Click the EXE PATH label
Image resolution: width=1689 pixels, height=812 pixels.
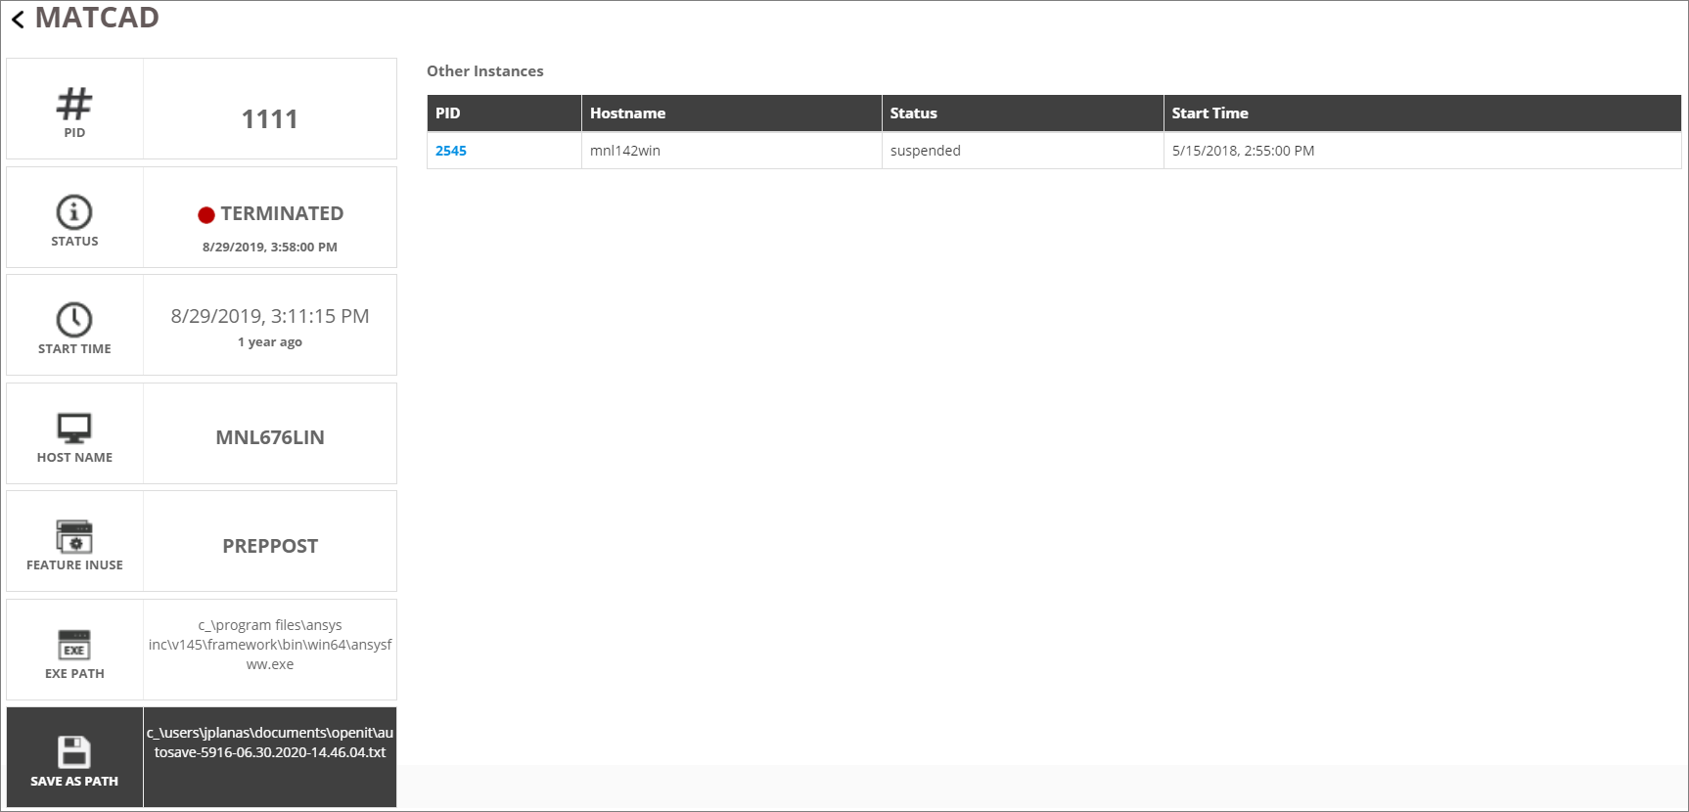pyautogui.click(x=74, y=673)
